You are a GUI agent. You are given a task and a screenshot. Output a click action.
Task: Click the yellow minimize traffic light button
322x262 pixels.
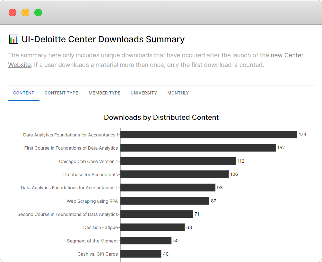[25, 12]
